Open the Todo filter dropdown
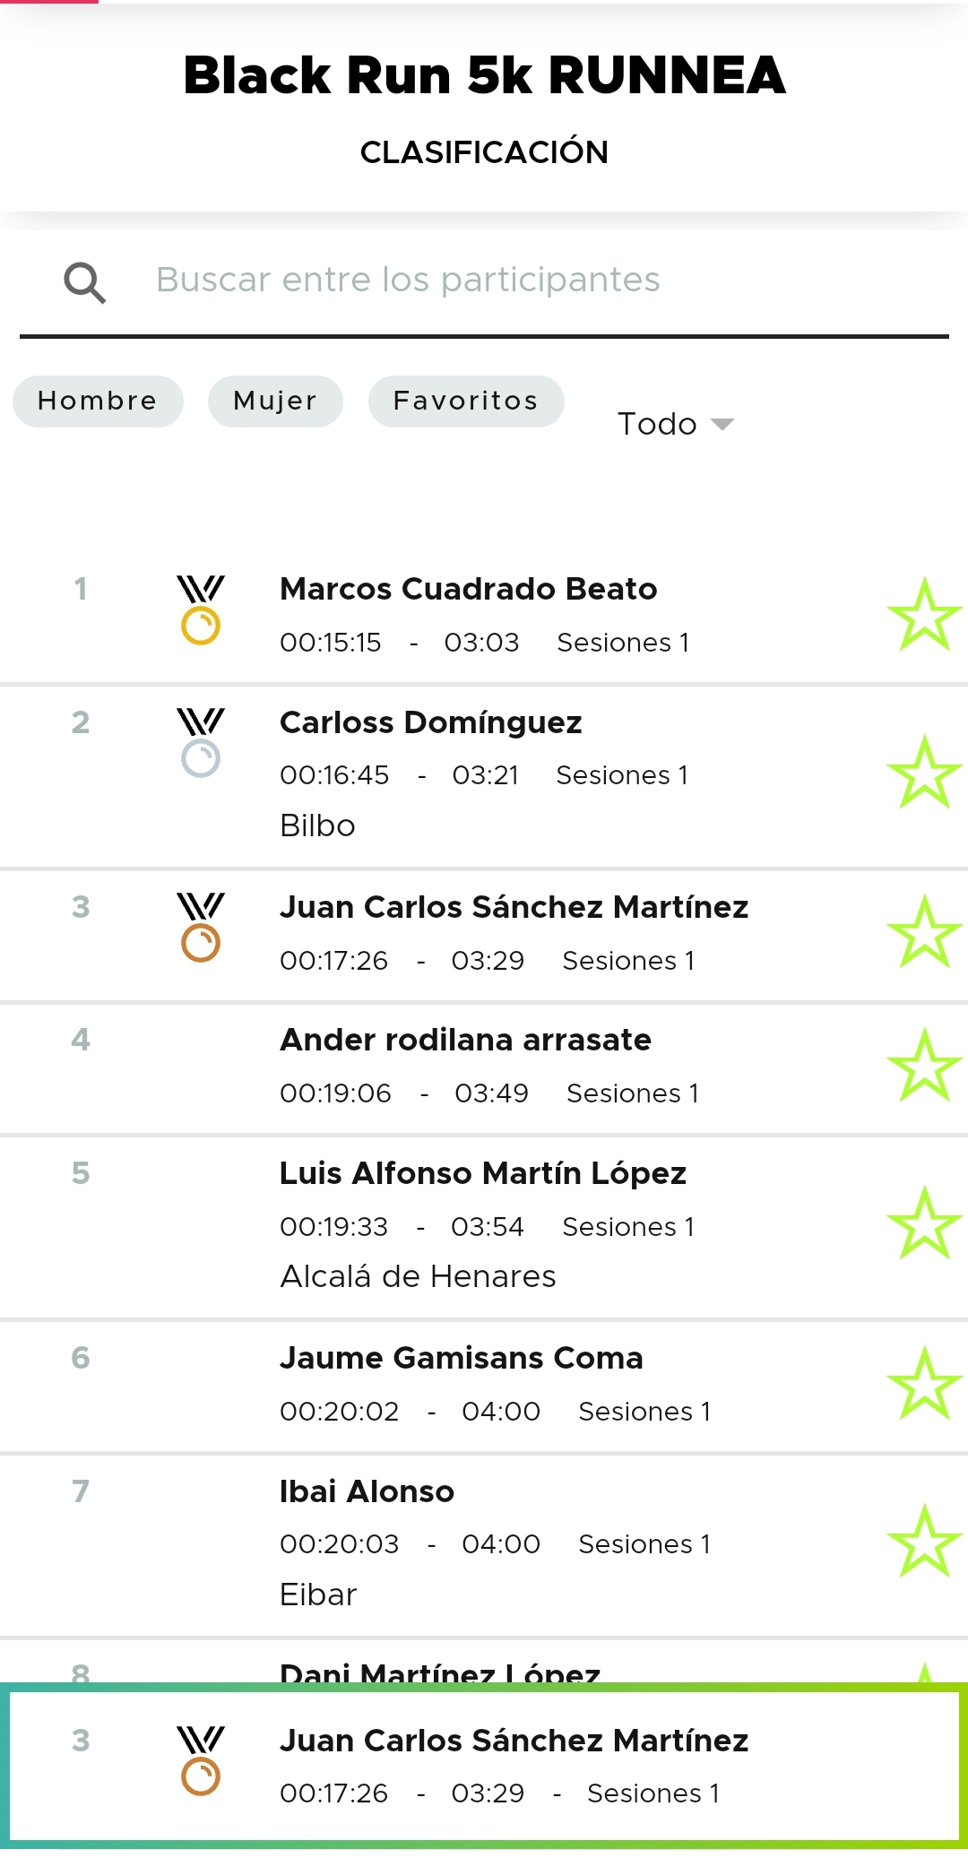968x1858 pixels. coord(676,424)
